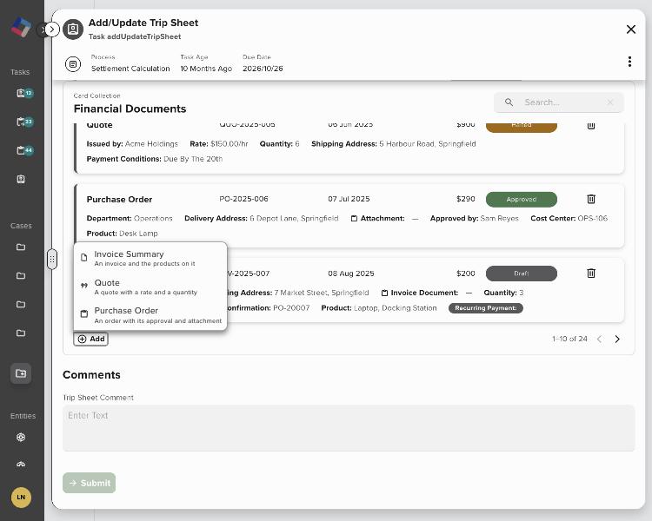
Task: Open the fourth Cases folder icon
Action: pos(21,333)
